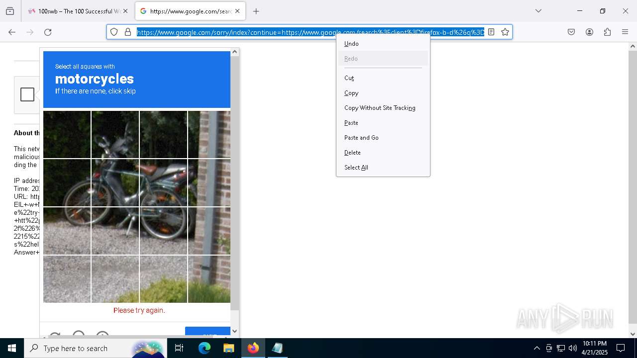637x358 pixels.
Task: Open the network icon in tray
Action: pos(561,348)
